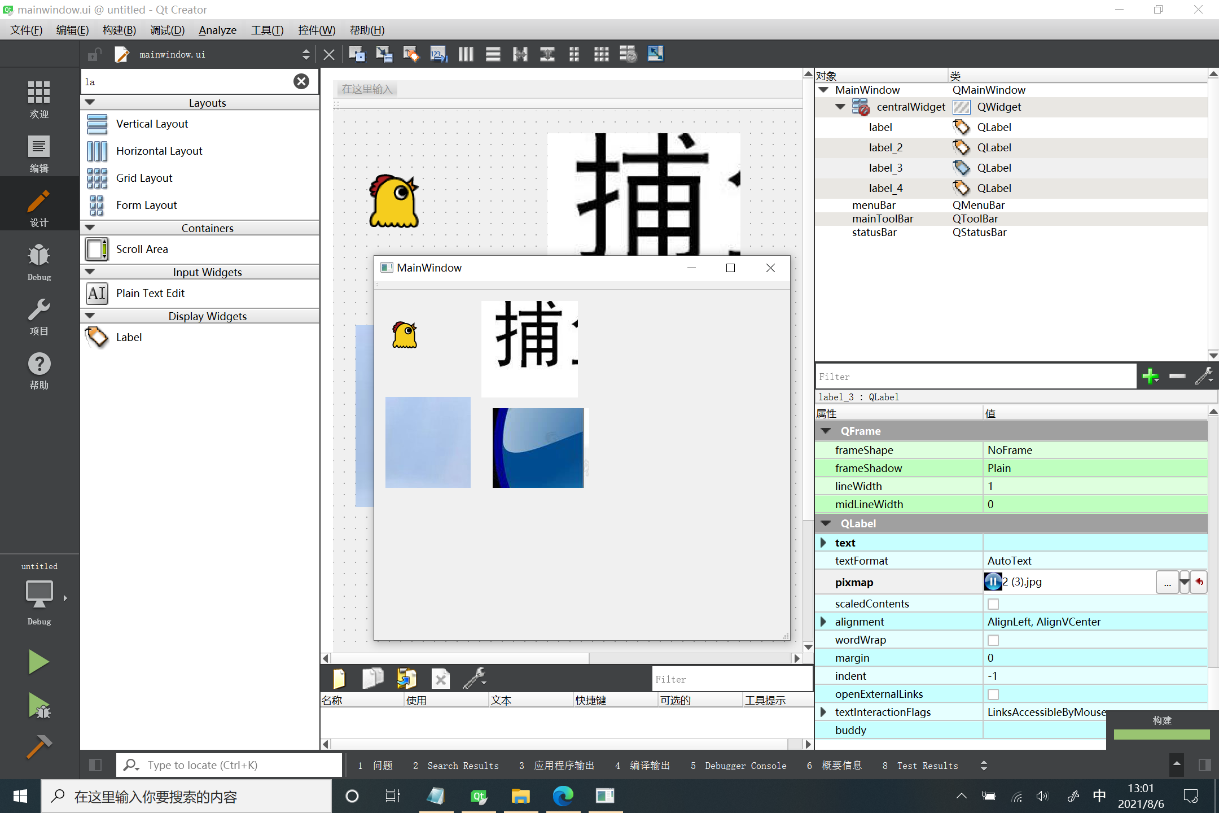Open the pixmap dropdown arrow
The height and width of the screenshot is (813, 1219).
pos(1184,582)
